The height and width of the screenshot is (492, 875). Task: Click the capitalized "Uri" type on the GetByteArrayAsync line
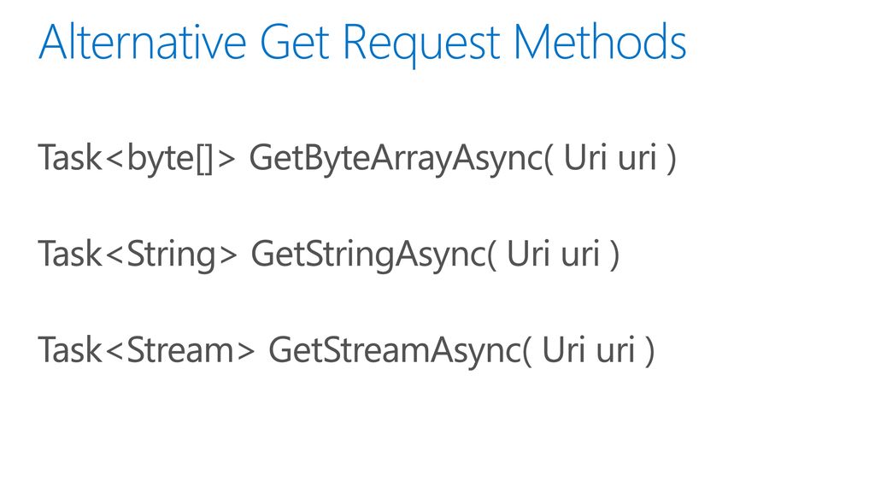coord(585,157)
